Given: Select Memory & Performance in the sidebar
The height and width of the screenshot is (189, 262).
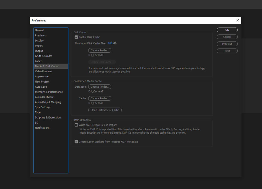Looking at the screenshot, I should coord(49,92).
